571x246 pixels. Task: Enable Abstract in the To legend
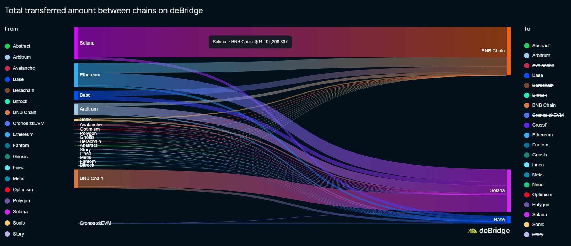click(x=537, y=46)
